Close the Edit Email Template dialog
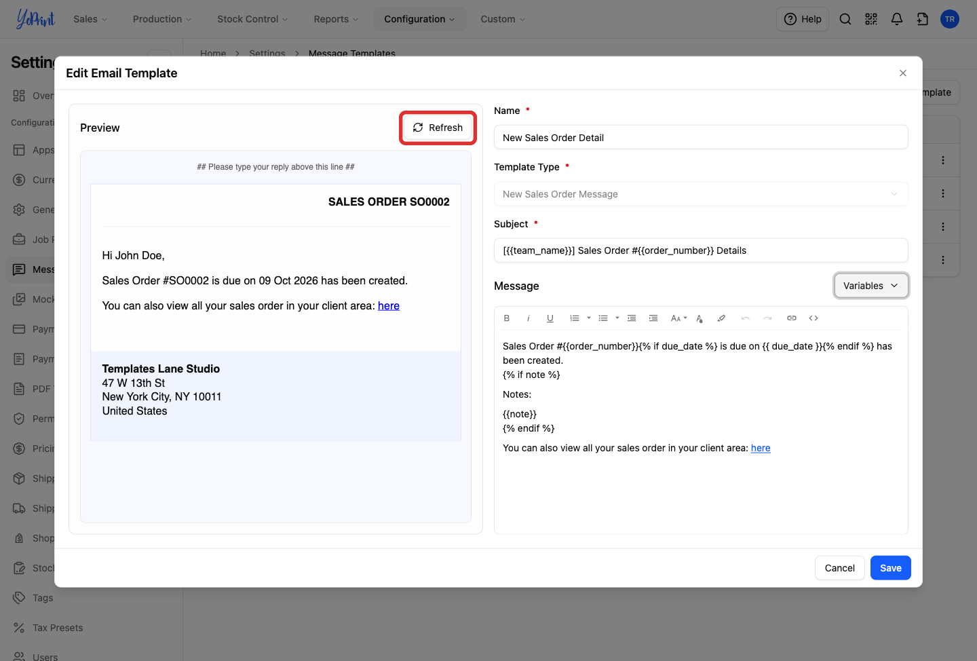Viewport: 977px width, 661px height. [903, 73]
